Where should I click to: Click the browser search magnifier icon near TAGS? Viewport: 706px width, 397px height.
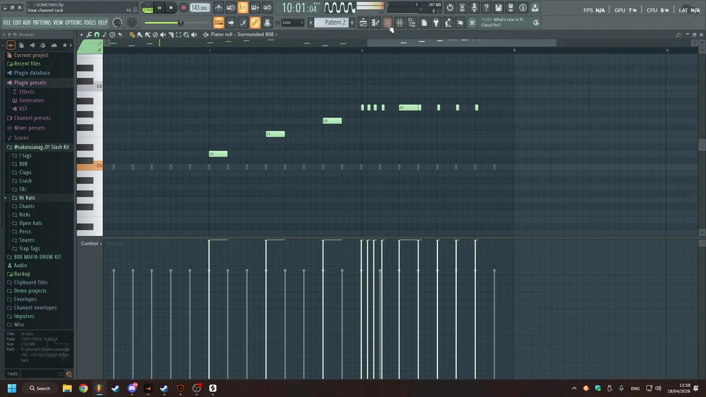point(69,374)
